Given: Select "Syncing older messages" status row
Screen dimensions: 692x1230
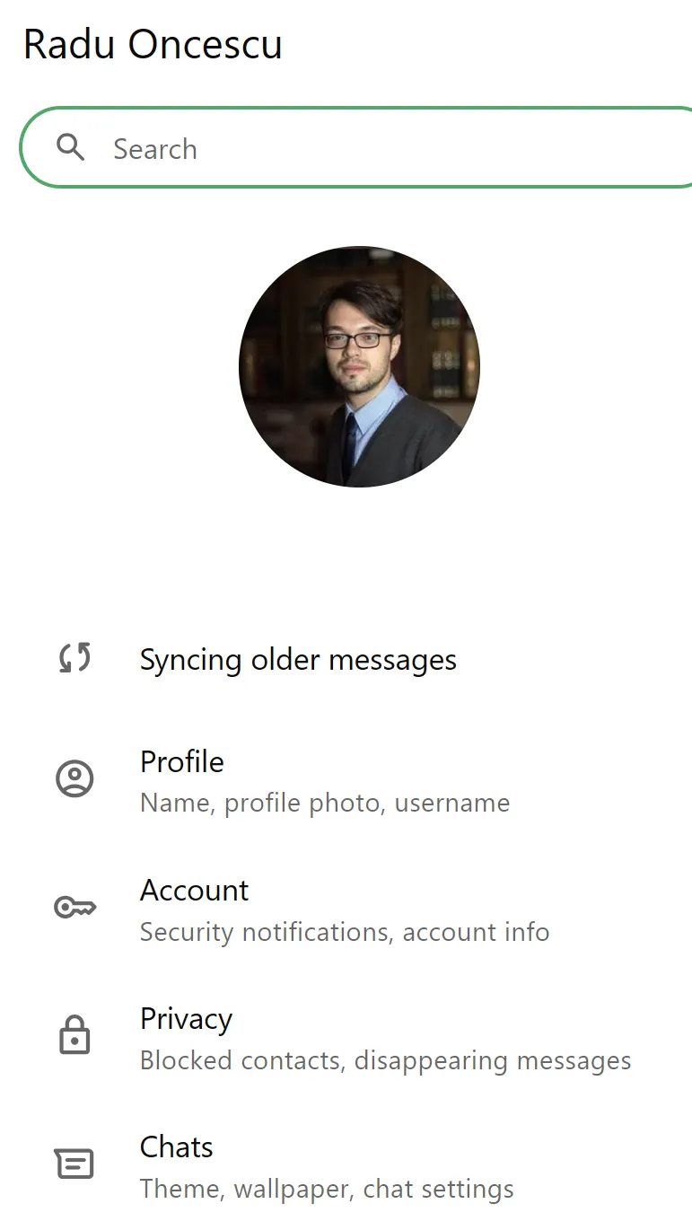Looking at the screenshot, I should click(346, 660).
